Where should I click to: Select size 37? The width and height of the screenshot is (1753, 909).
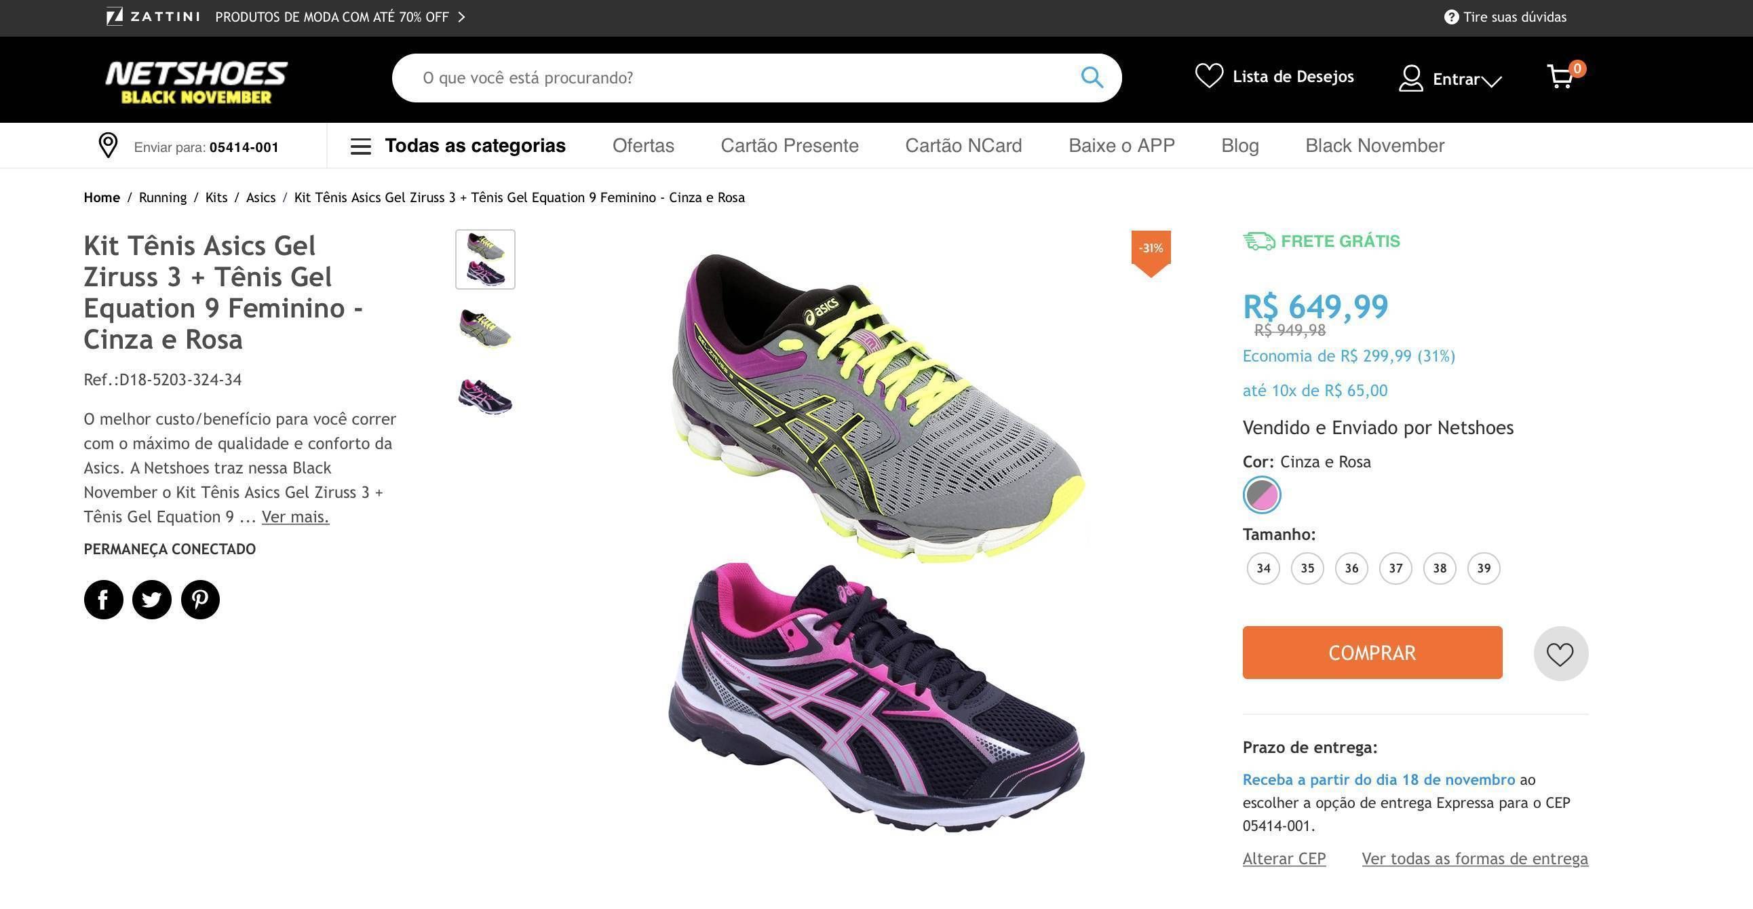click(1395, 569)
